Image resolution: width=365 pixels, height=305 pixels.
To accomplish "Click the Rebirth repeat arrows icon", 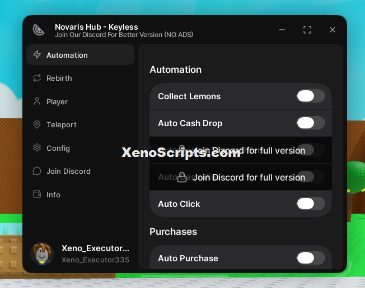I will (x=37, y=78).
